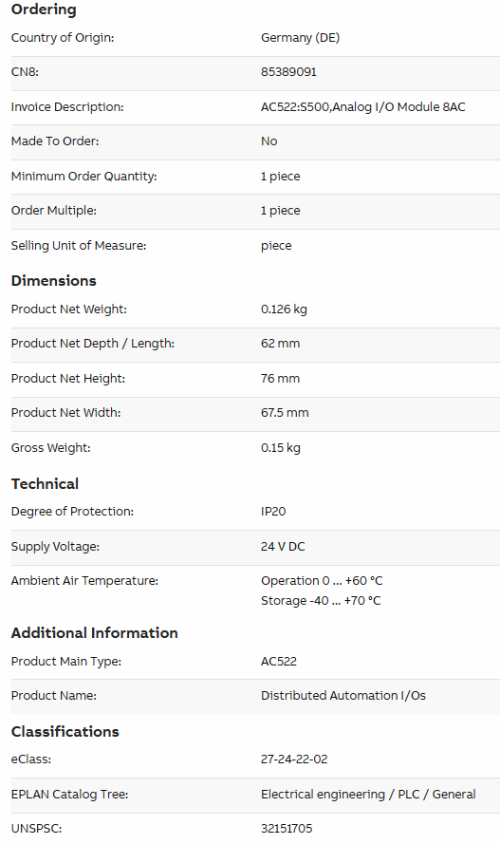Click the Product Net Weight value 0.126 kg
This screenshot has height=844, width=500.
[x=284, y=309]
